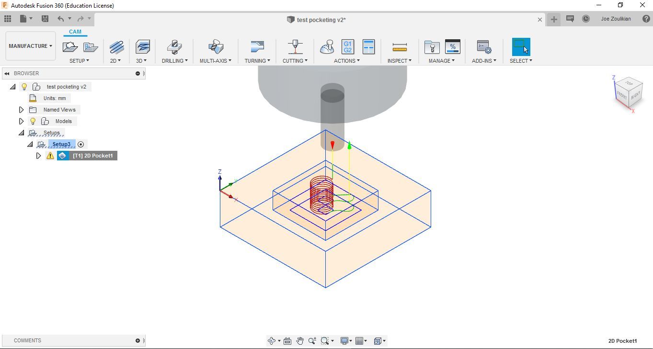Viewport: 653px width, 349px height.
Task: Select the test pocketing v2* document tab
Action: click(x=316, y=20)
